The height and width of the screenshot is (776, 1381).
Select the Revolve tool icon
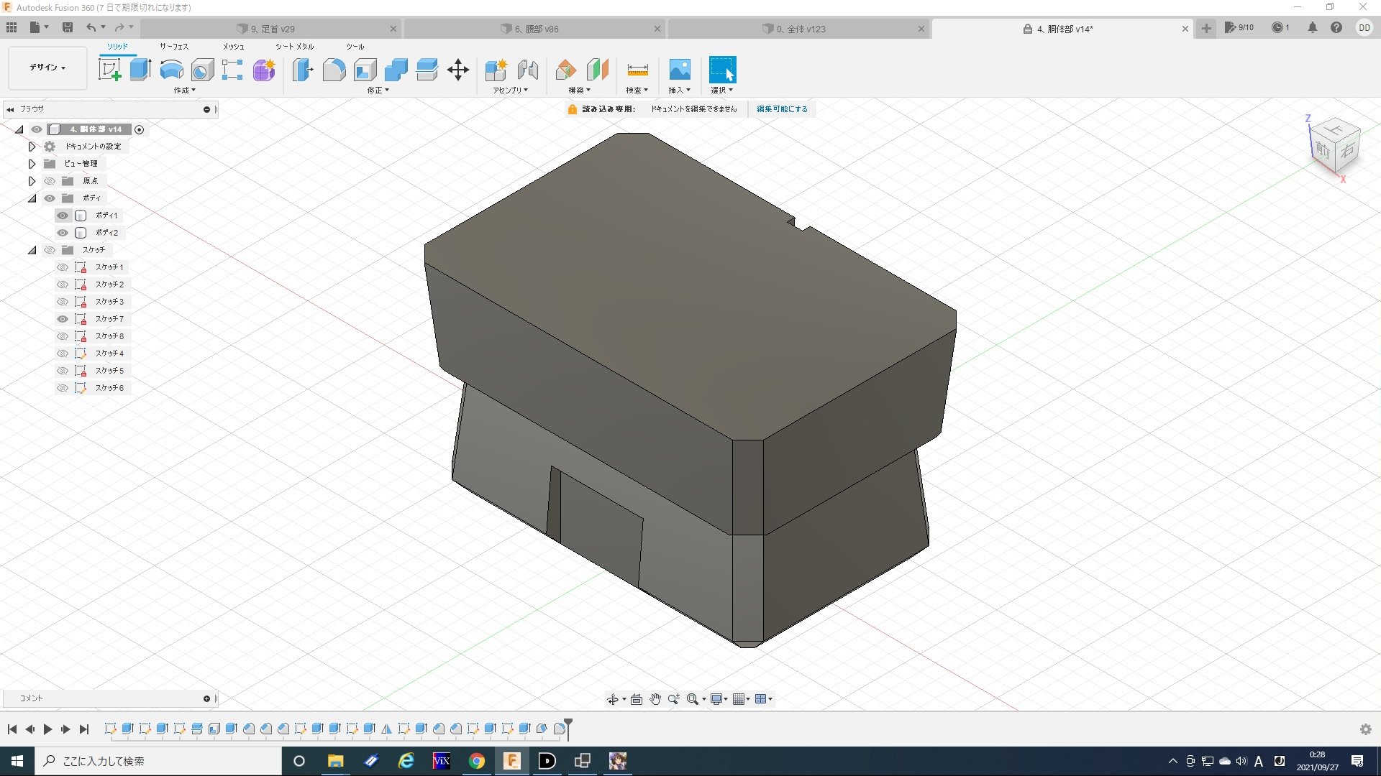pyautogui.click(x=171, y=70)
